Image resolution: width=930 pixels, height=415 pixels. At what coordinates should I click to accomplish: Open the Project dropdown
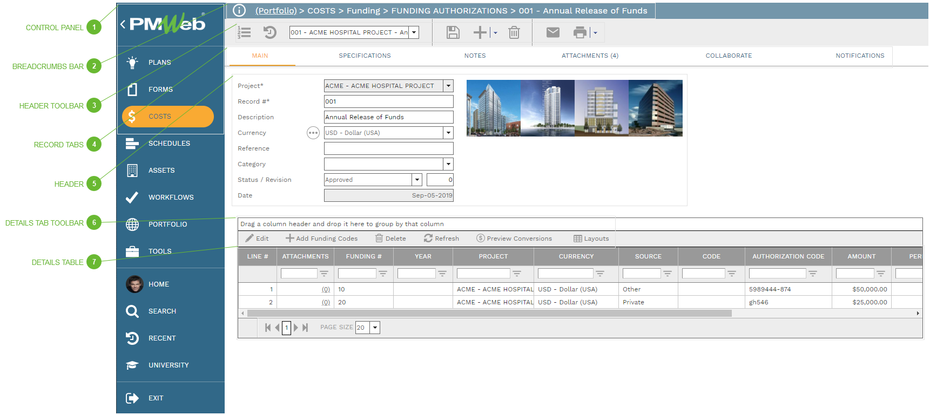click(x=448, y=86)
